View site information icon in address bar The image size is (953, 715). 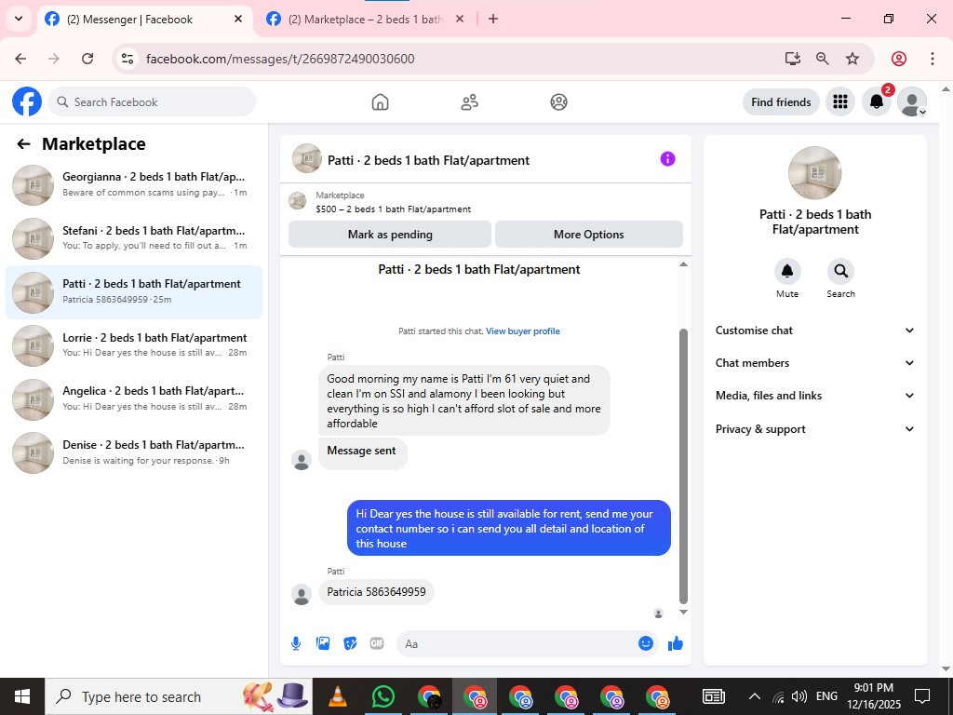tap(127, 59)
